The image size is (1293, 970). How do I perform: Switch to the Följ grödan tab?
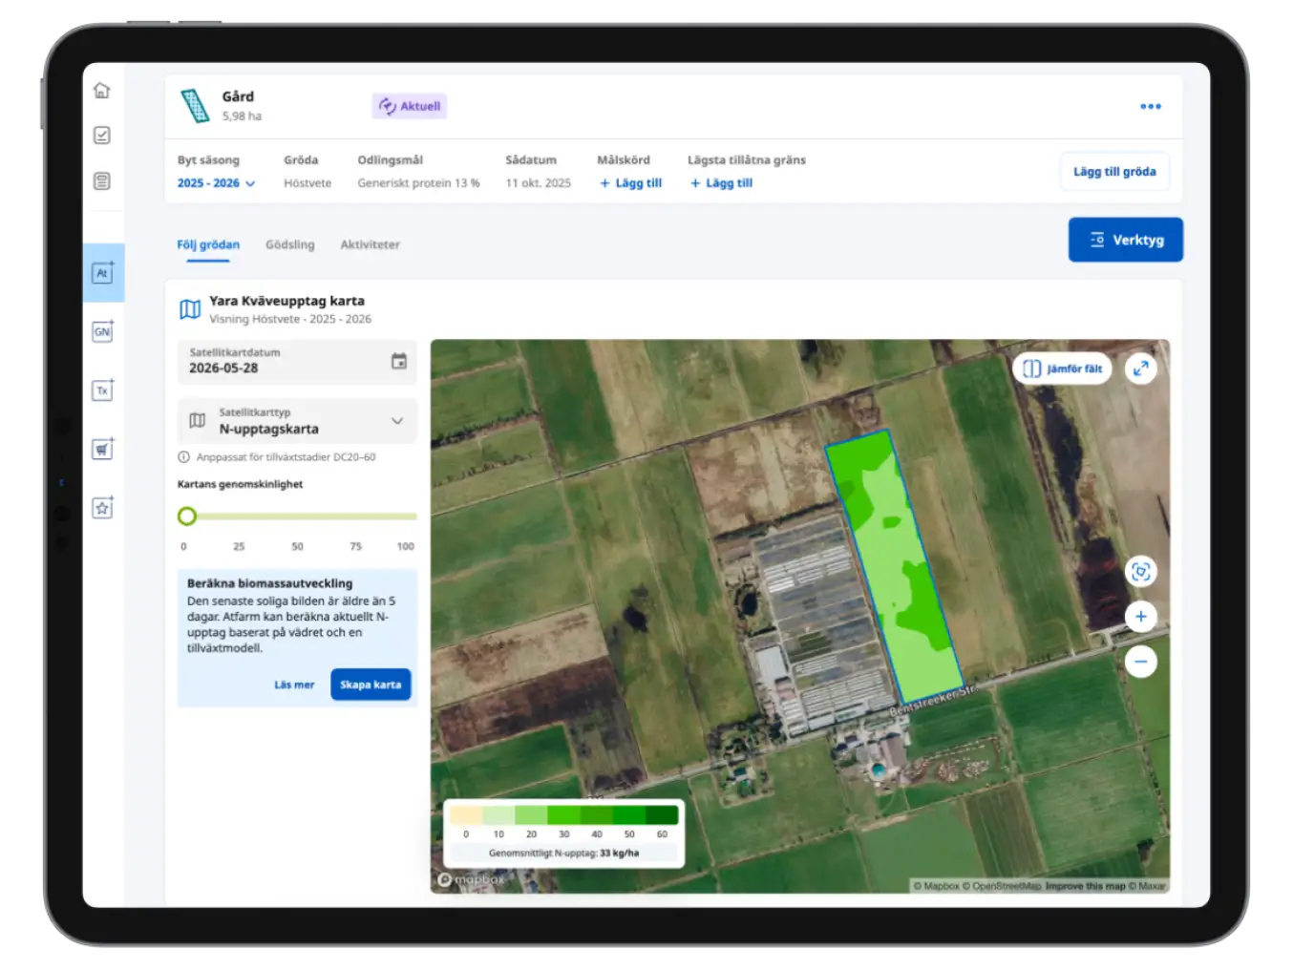pyautogui.click(x=208, y=245)
